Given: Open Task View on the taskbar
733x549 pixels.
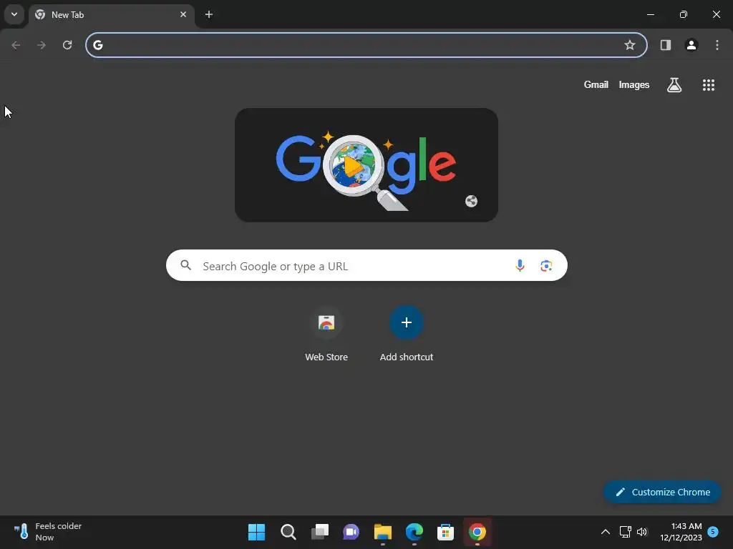Looking at the screenshot, I should (x=320, y=532).
